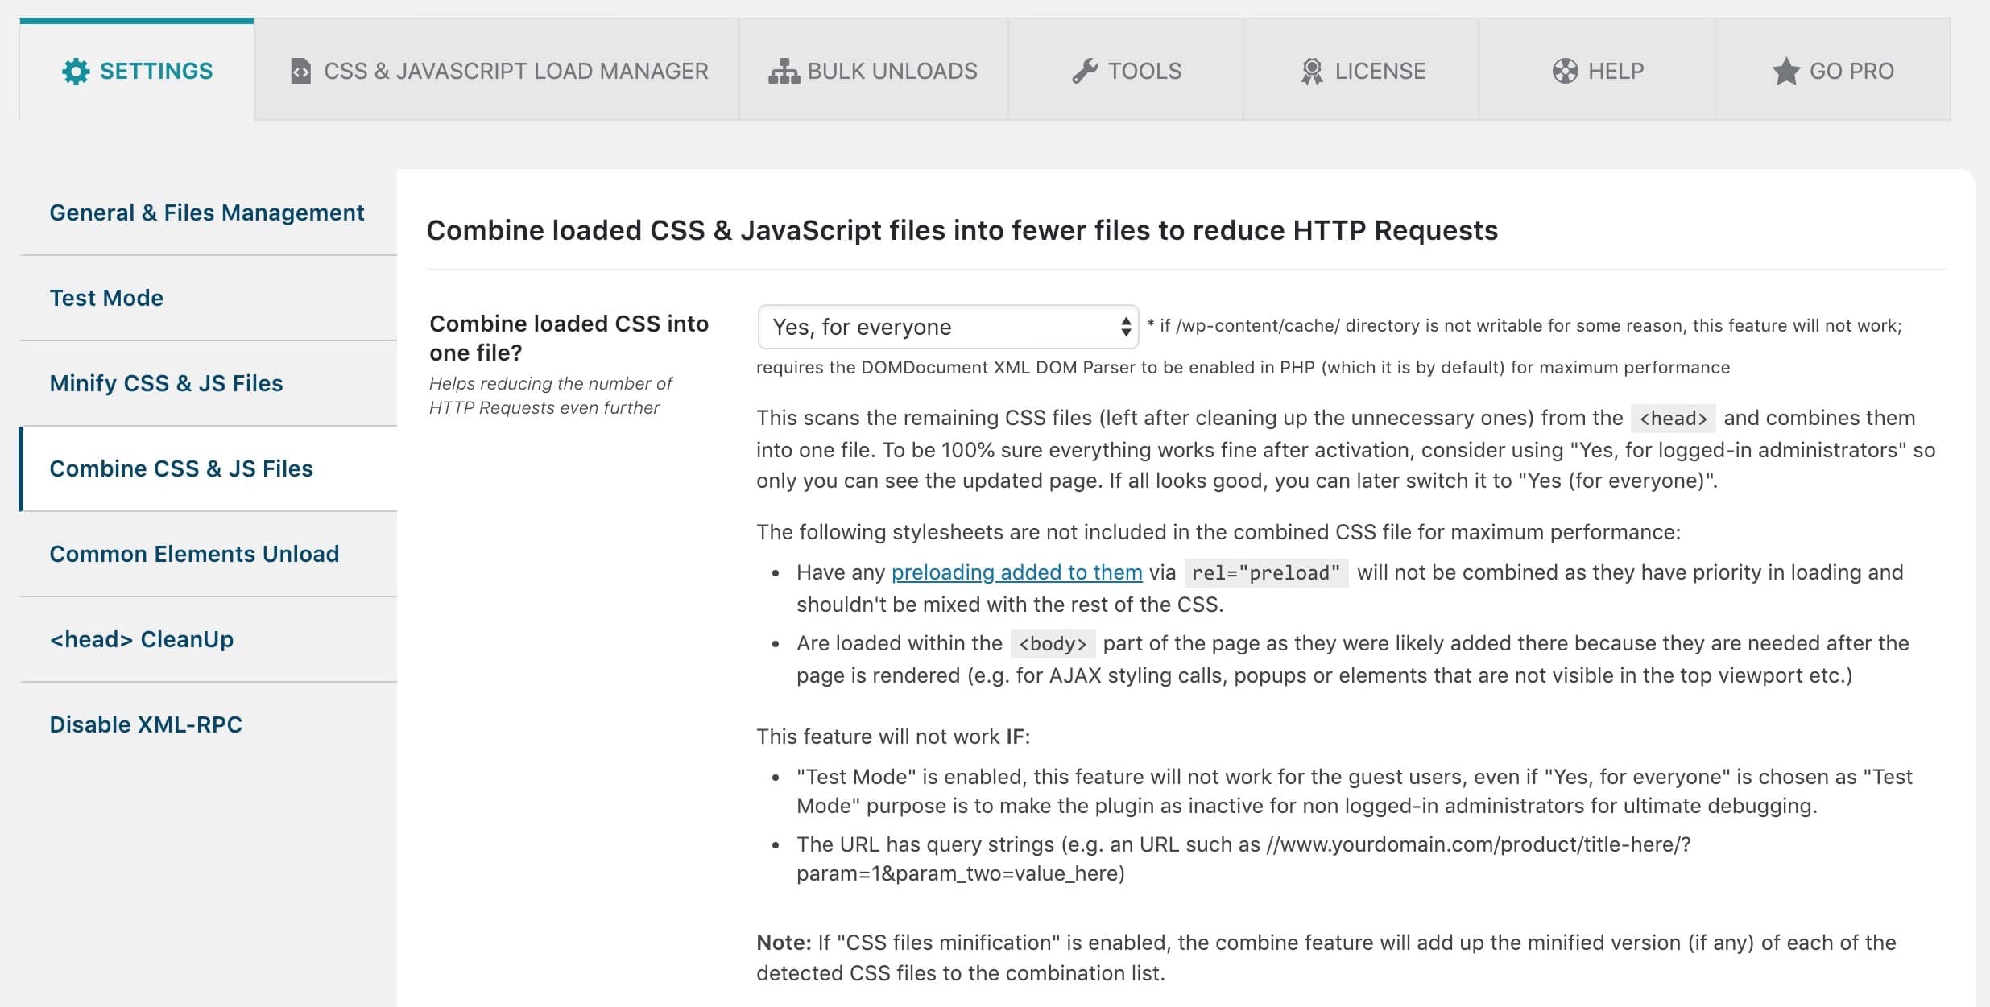The height and width of the screenshot is (1007, 1990).
Task: Open the Tools tab label
Action: (1144, 72)
